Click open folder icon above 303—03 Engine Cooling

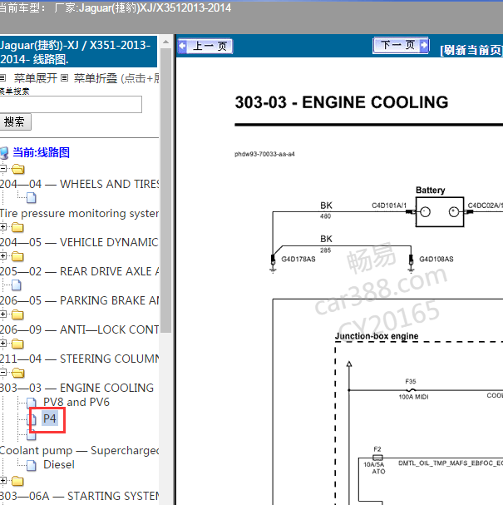18,373
